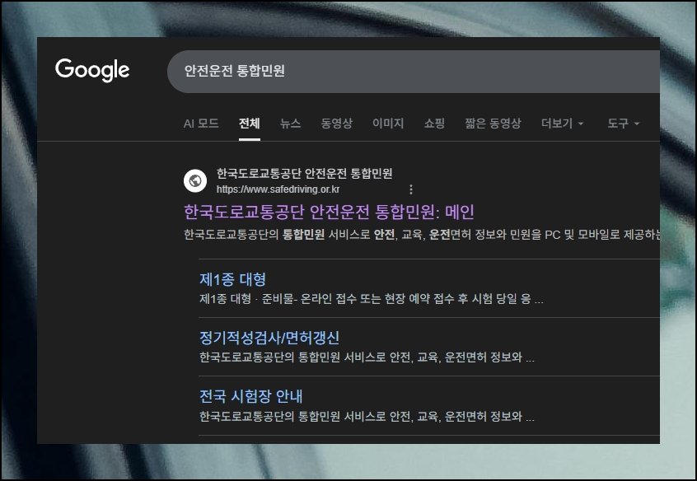Click the Google logo
Image resolution: width=697 pixels, height=481 pixels.
pyautogui.click(x=92, y=70)
